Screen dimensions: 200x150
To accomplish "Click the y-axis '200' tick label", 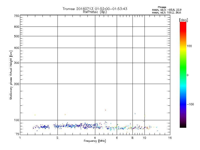I will [x=16, y=84].
